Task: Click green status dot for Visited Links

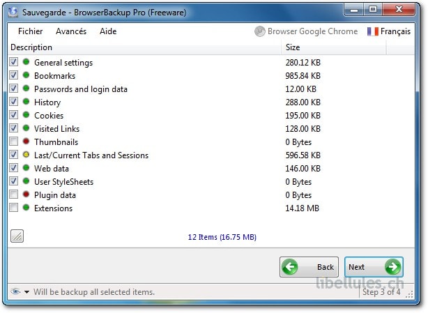Action: click(26, 128)
